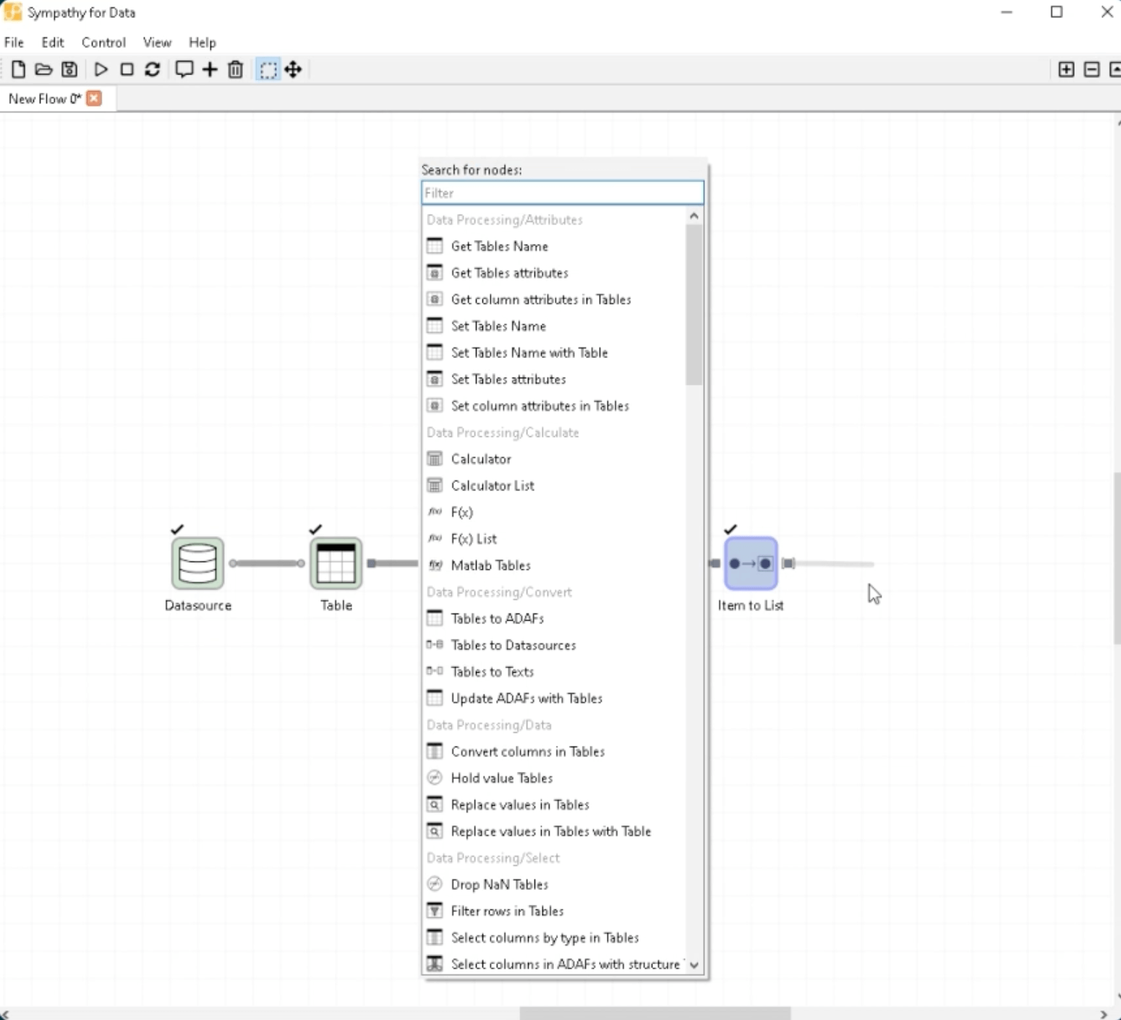The image size is (1121, 1020).
Task: Click the node list scrollbar thumb
Action: [694, 305]
